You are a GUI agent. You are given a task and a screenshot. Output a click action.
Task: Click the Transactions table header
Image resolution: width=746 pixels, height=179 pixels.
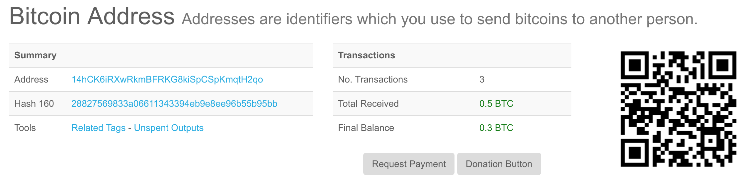366,55
